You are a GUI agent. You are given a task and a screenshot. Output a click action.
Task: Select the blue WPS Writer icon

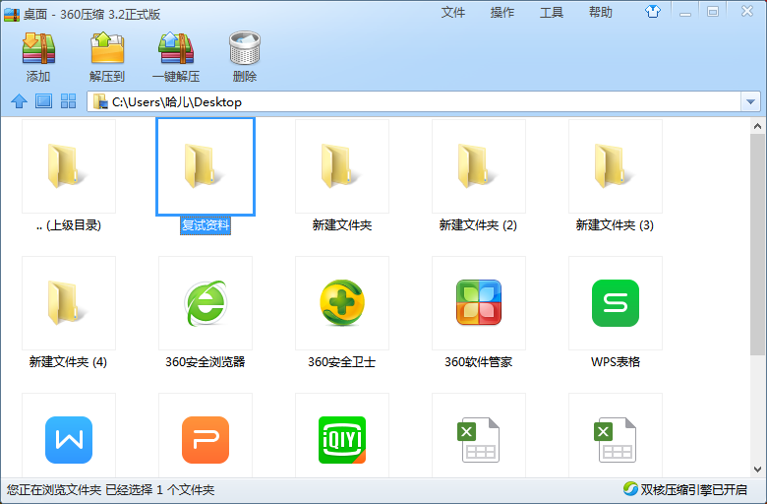click(x=69, y=440)
